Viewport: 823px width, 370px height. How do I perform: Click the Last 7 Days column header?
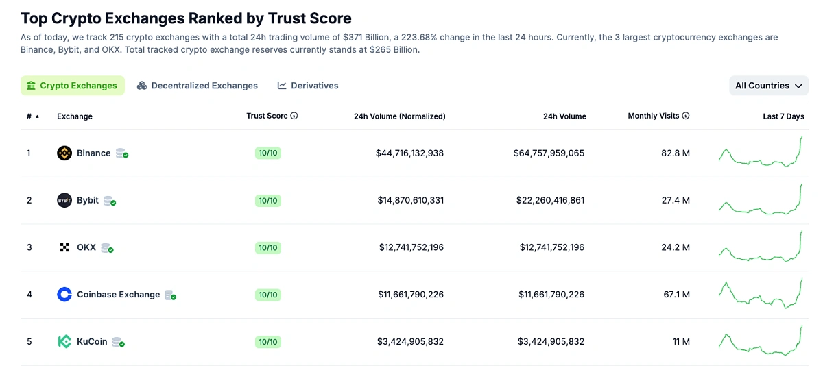[x=783, y=116]
